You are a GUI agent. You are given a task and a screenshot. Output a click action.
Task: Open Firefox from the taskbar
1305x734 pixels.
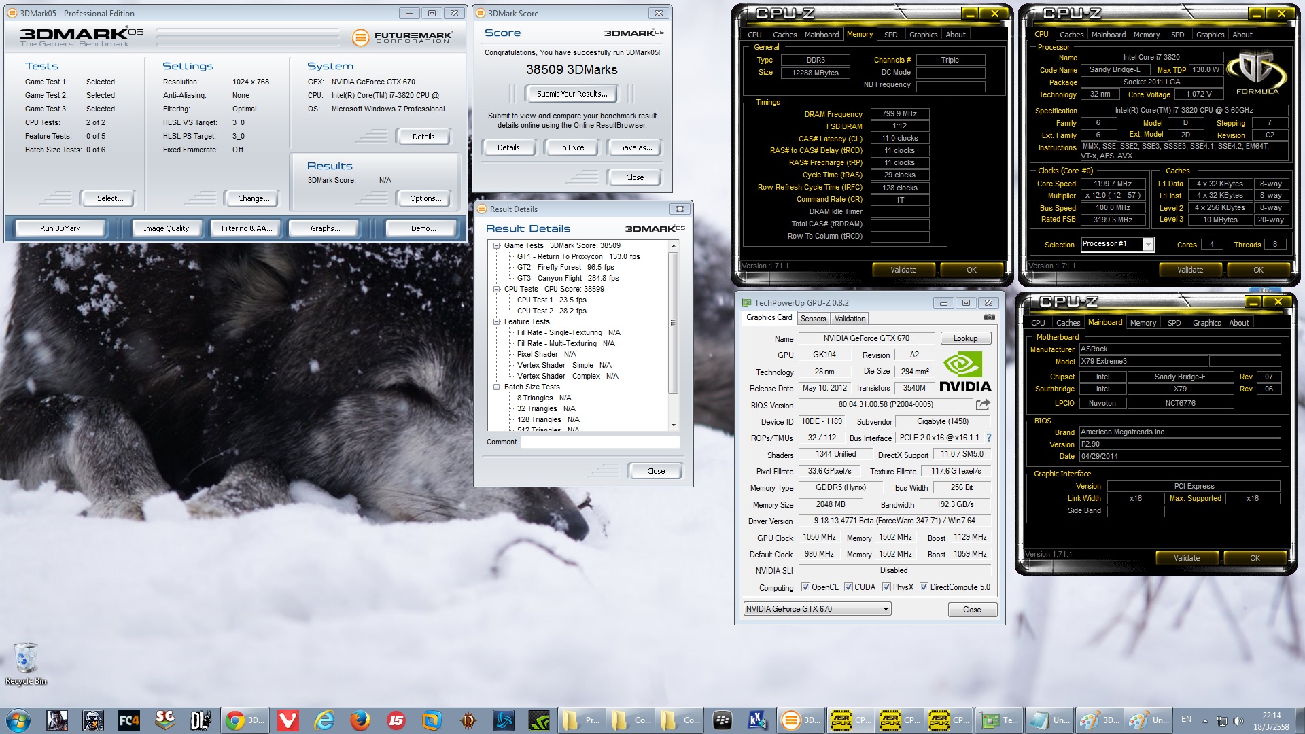click(x=360, y=720)
